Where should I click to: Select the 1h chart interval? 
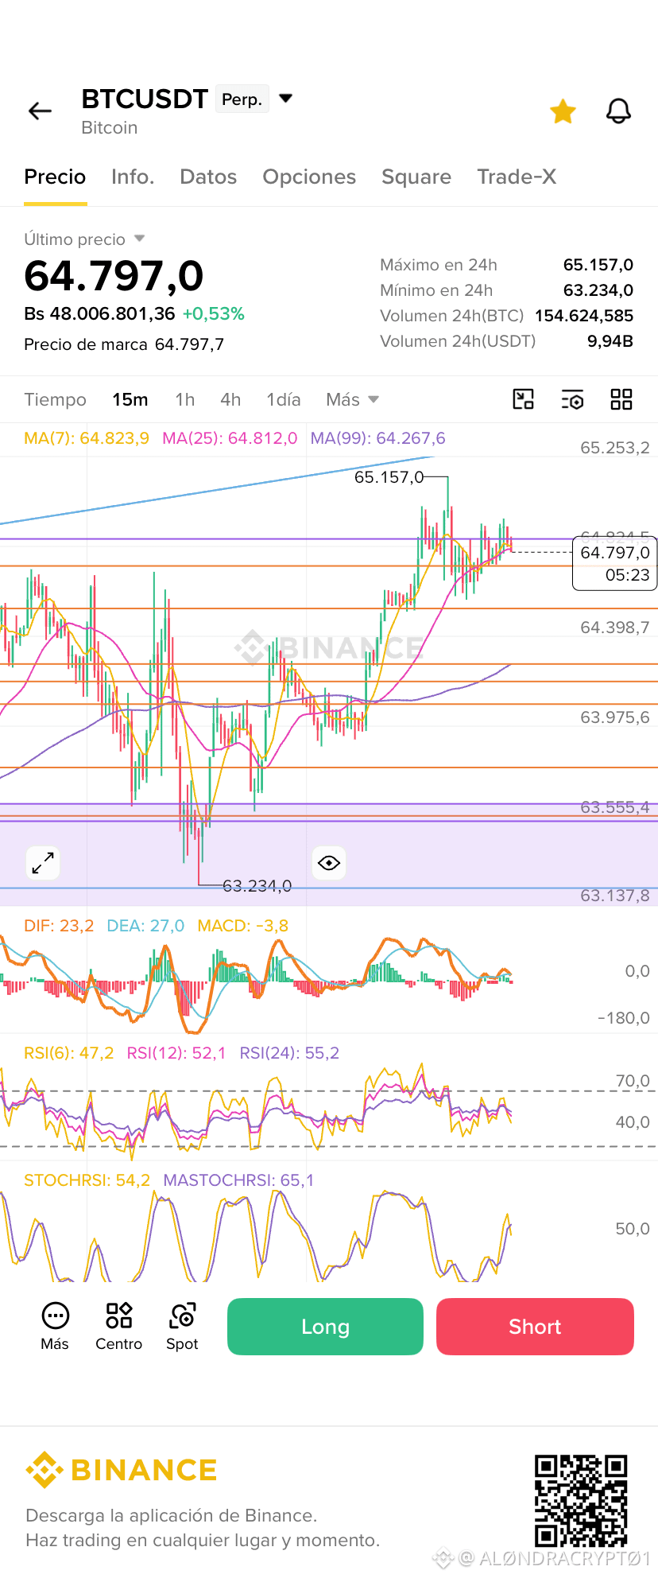click(185, 399)
